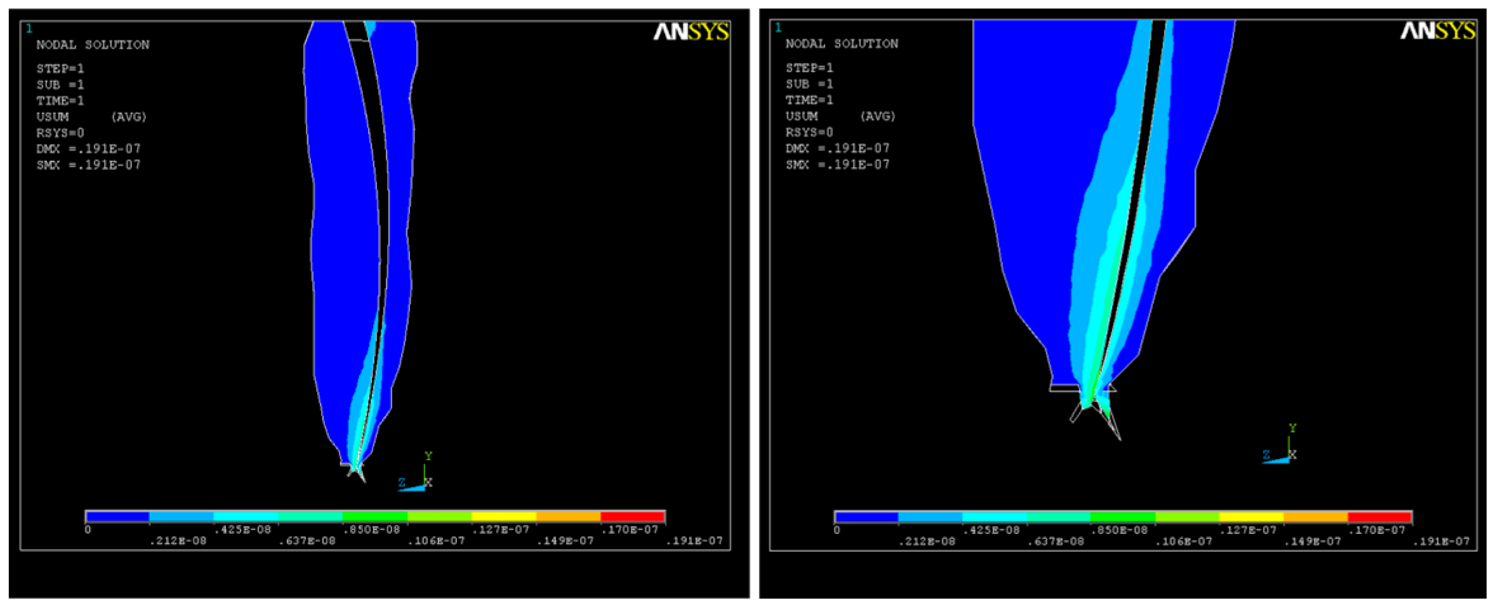Select "DMX =.191E-07" in left plot
Image resolution: width=1497 pixels, height=608 pixels.
88,149
